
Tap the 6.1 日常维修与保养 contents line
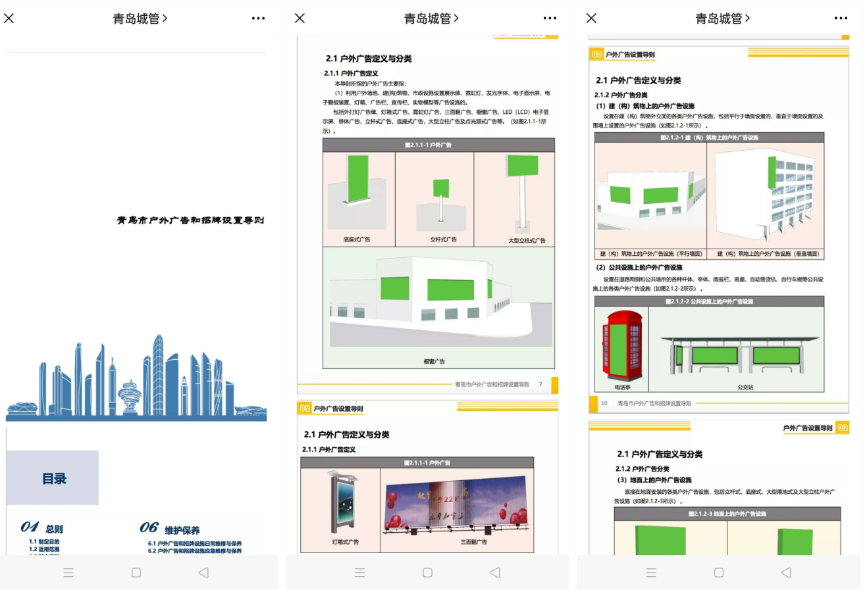[194, 543]
